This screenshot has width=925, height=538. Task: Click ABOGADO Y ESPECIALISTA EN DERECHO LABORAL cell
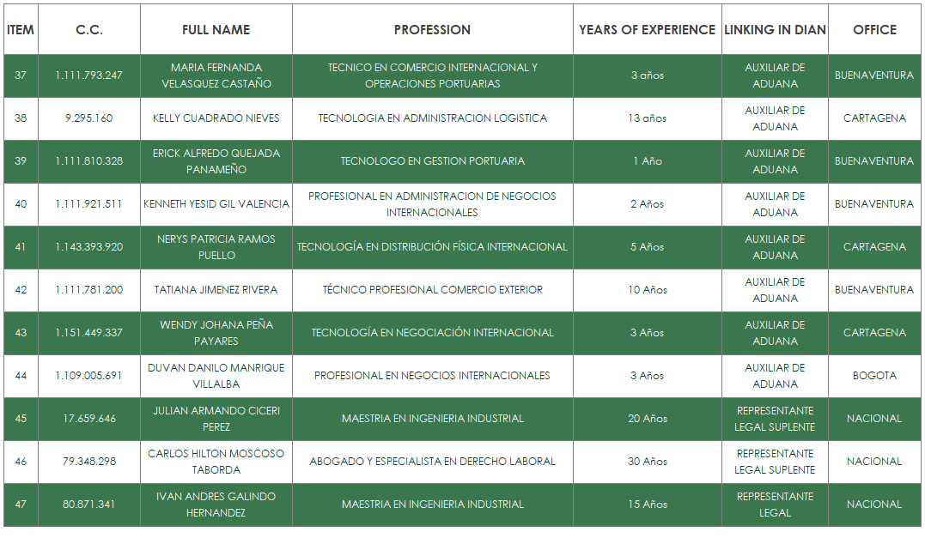(x=432, y=462)
